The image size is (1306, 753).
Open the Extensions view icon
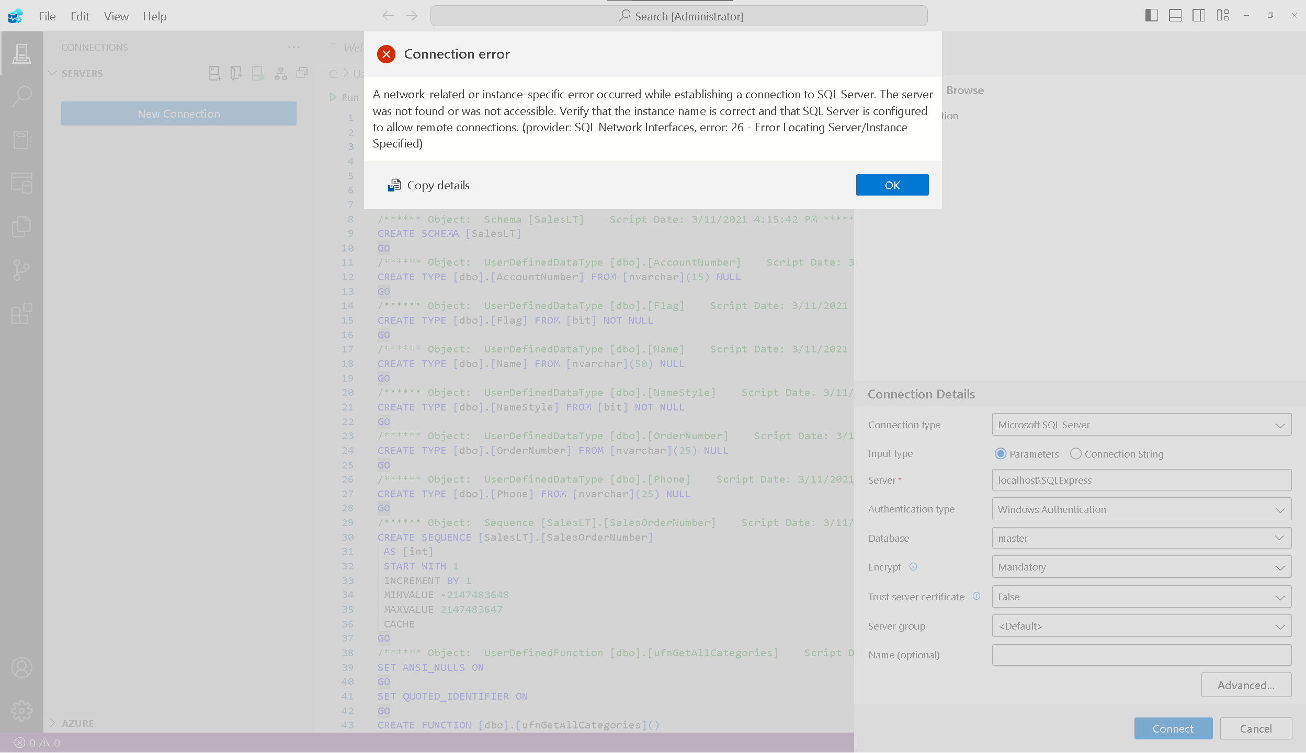(21, 314)
